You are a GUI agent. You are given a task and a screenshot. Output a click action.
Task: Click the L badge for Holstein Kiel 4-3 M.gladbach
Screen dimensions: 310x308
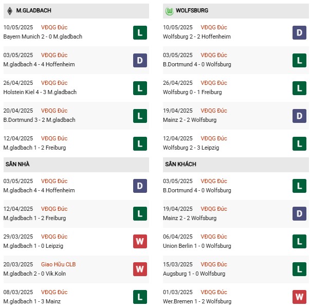pos(140,88)
